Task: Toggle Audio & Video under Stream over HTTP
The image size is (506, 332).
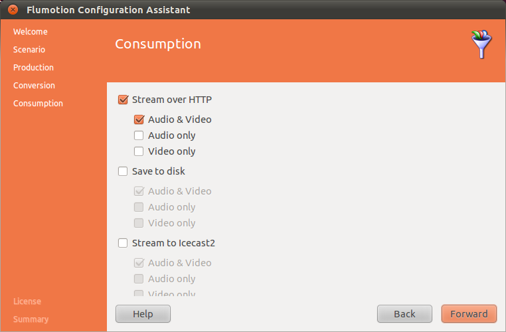Action: (x=139, y=120)
